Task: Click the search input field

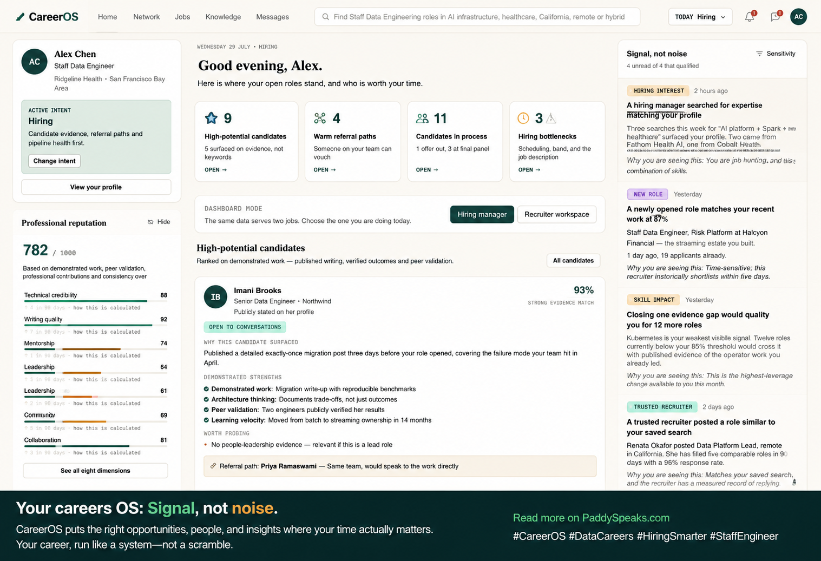Action: point(477,17)
